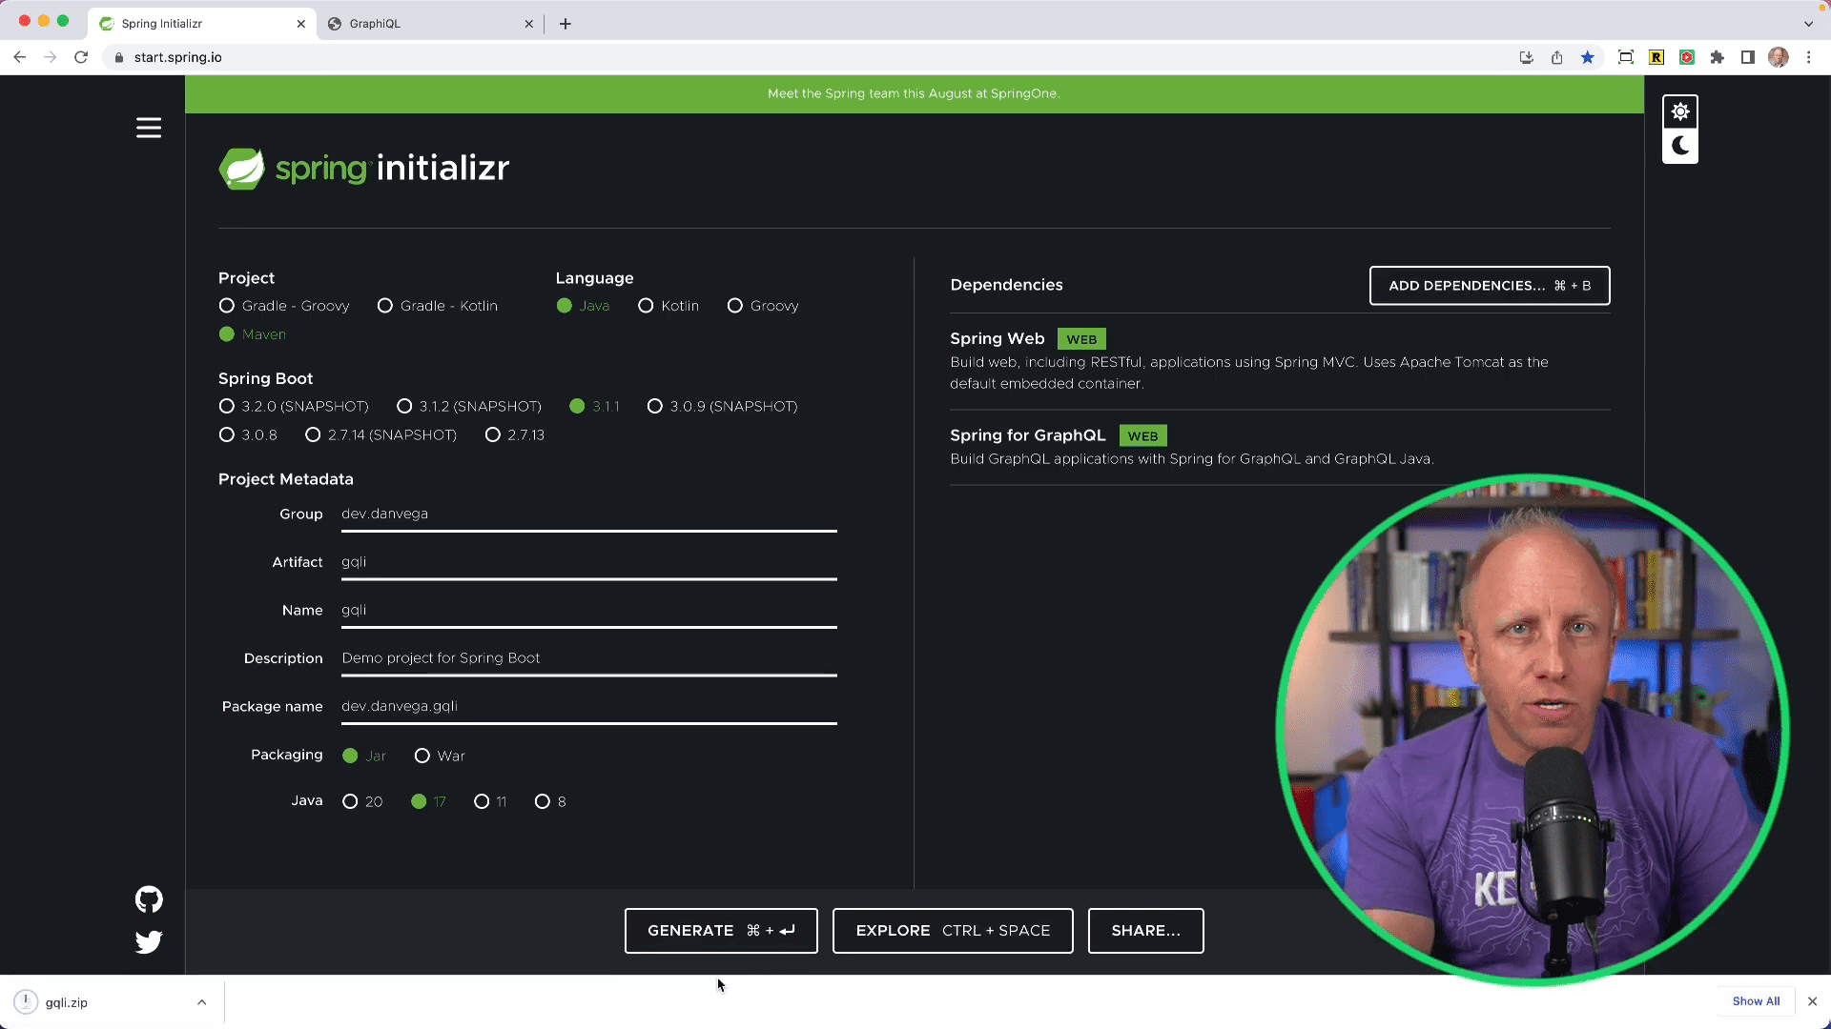Bookmark page with star icon
This screenshot has height=1029, width=1831.
pyautogui.click(x=1587, y=57)
